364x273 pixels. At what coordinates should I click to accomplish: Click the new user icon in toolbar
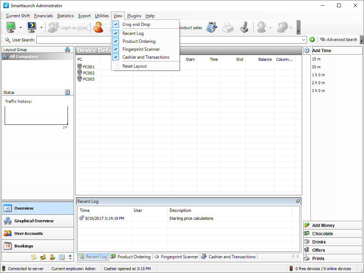pos(99,27)
